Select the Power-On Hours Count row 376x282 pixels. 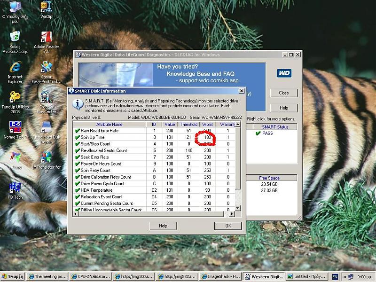pyautogui.click(x=154, y=164)
